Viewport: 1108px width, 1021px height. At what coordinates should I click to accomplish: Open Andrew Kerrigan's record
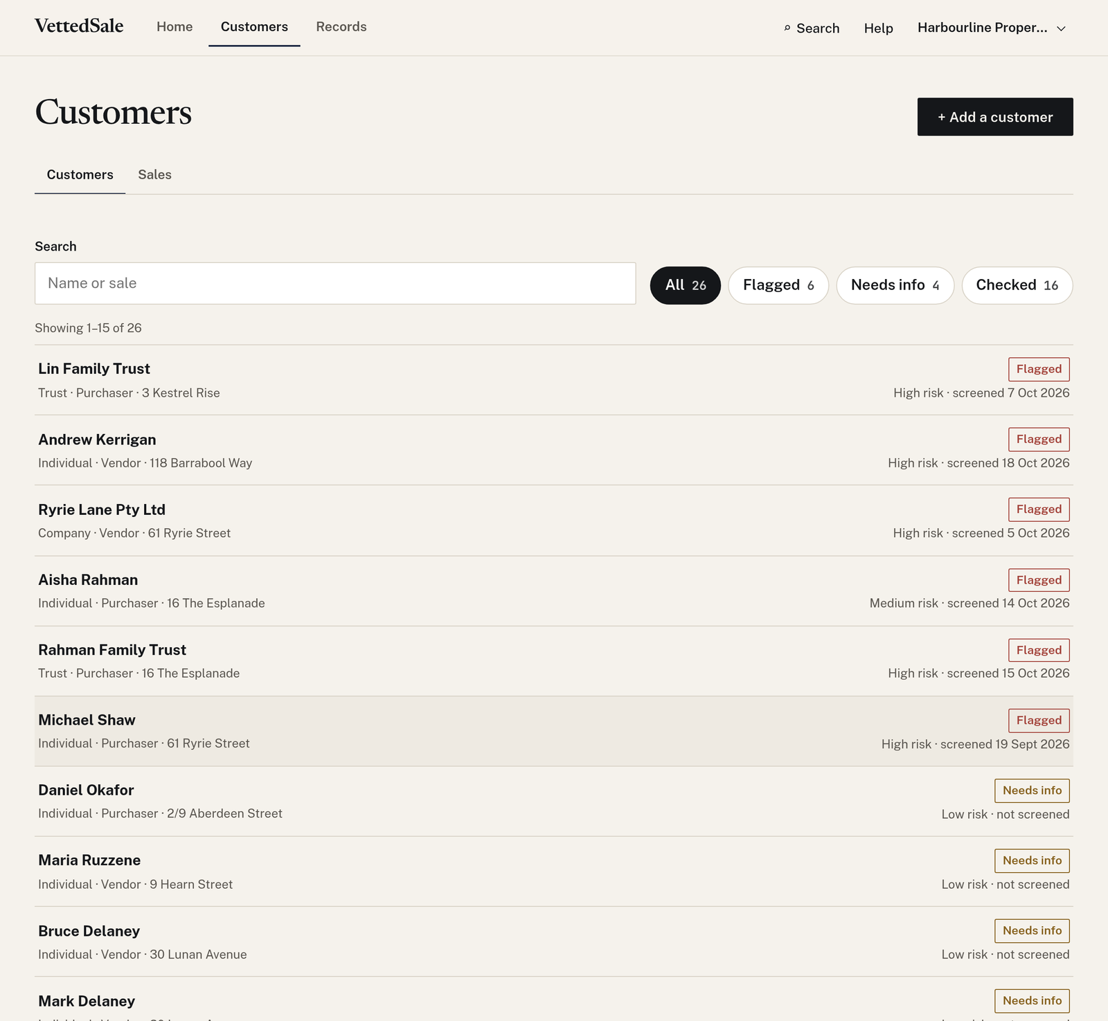554,451
